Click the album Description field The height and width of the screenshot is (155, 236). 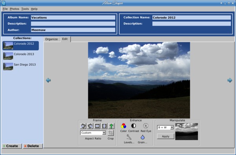(73, 24)
